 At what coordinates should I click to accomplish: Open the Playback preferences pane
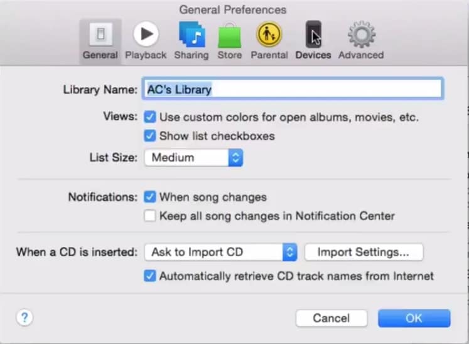146,41
